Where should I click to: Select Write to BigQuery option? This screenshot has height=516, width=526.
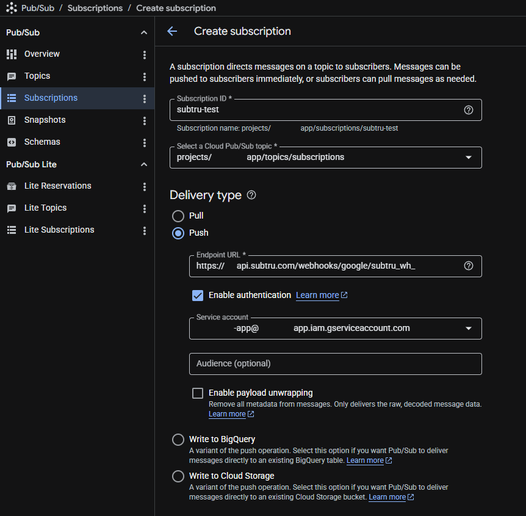click(178, 440)
